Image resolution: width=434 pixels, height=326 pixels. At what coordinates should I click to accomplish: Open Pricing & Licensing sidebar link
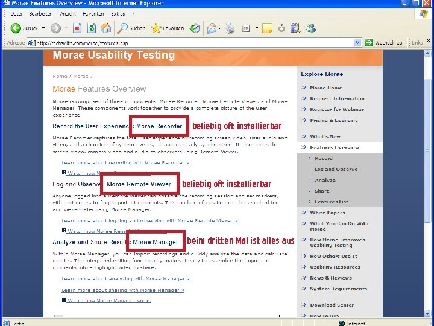pyautogui.click(x=334, y=120)
